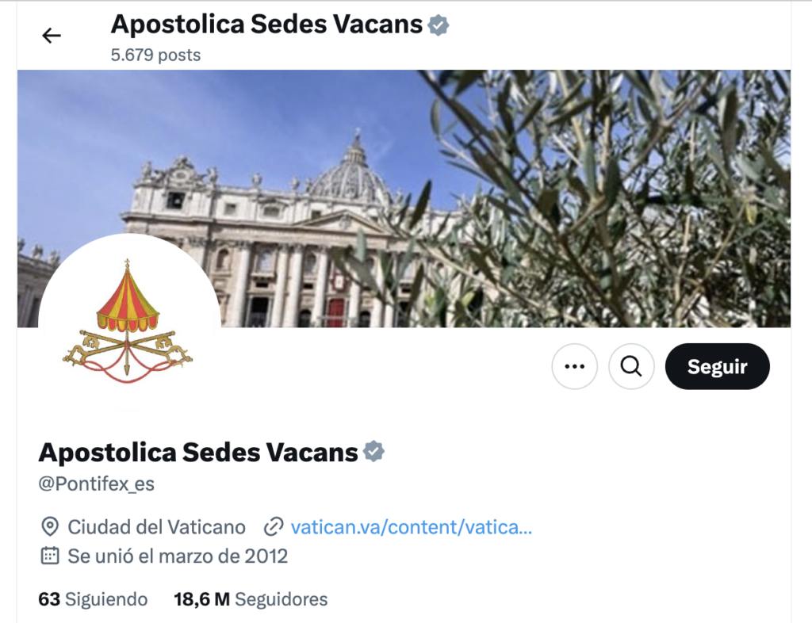Click the chain link icon

point(274,526)
